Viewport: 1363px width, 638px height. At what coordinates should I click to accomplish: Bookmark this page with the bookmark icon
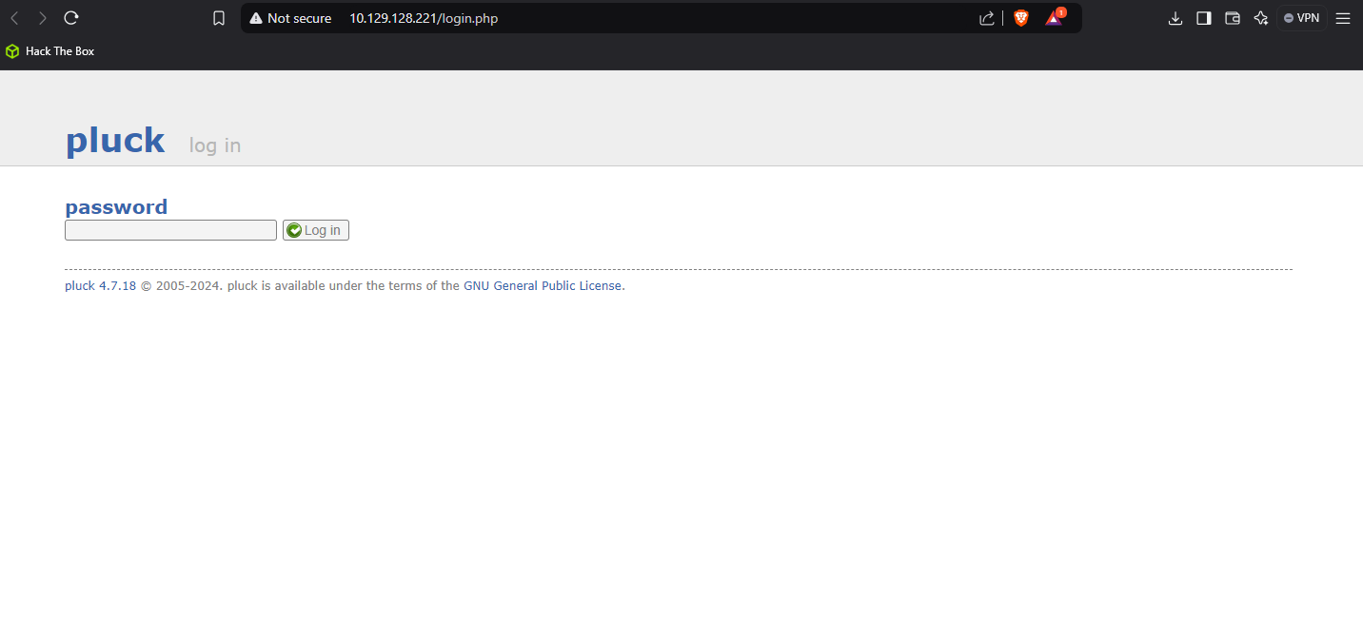(x=219, y=18)
